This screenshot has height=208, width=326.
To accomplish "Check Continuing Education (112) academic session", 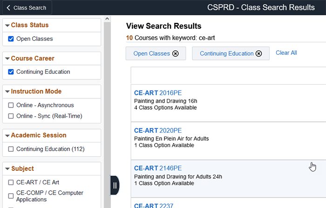I will (11, 149).
